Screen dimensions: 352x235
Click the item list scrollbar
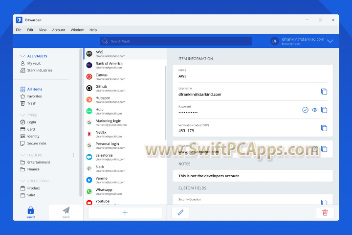tap(166, 103)
